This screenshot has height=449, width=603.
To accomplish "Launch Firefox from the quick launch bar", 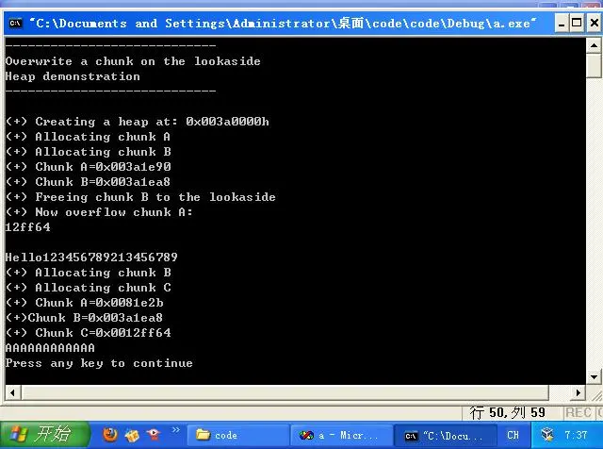I will (110, 435).
